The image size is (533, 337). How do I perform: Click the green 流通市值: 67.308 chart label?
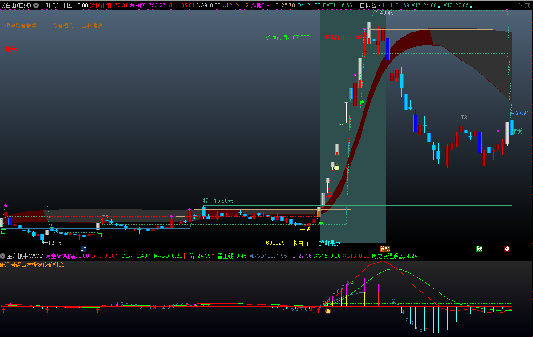coord(287,37)
